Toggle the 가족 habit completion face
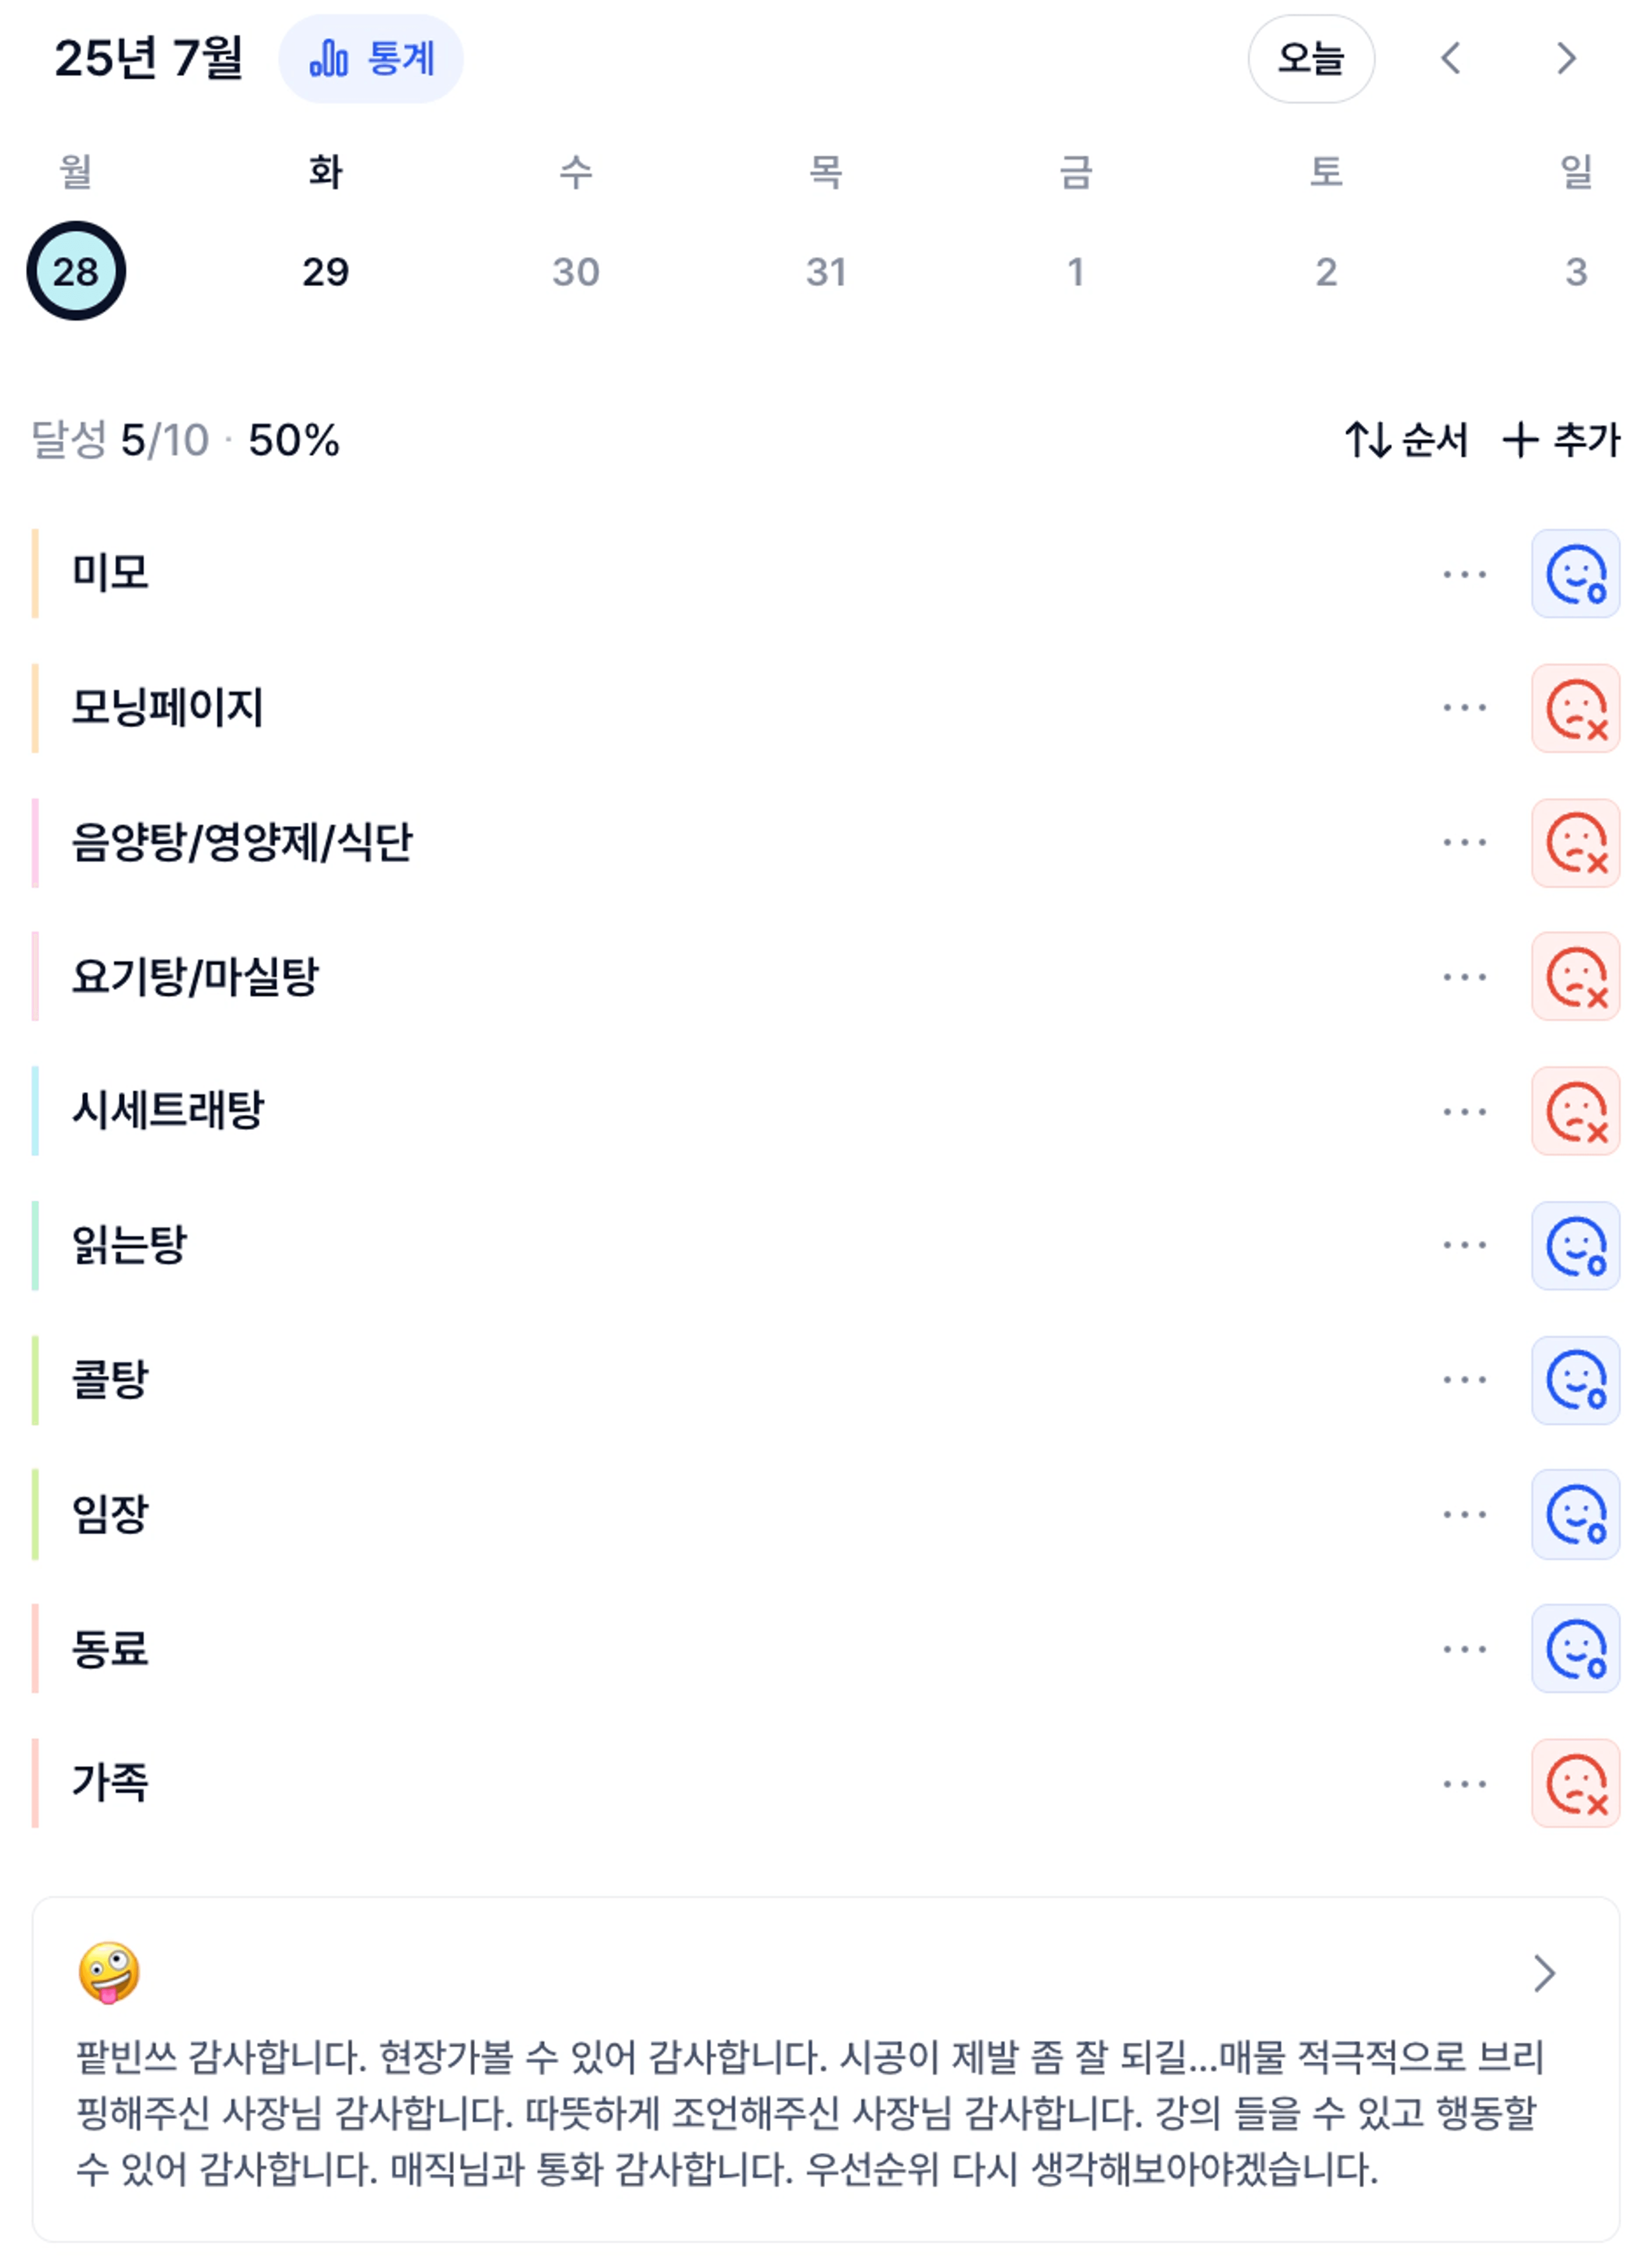1652x2262 pixels. (x=1575, y=1784)
